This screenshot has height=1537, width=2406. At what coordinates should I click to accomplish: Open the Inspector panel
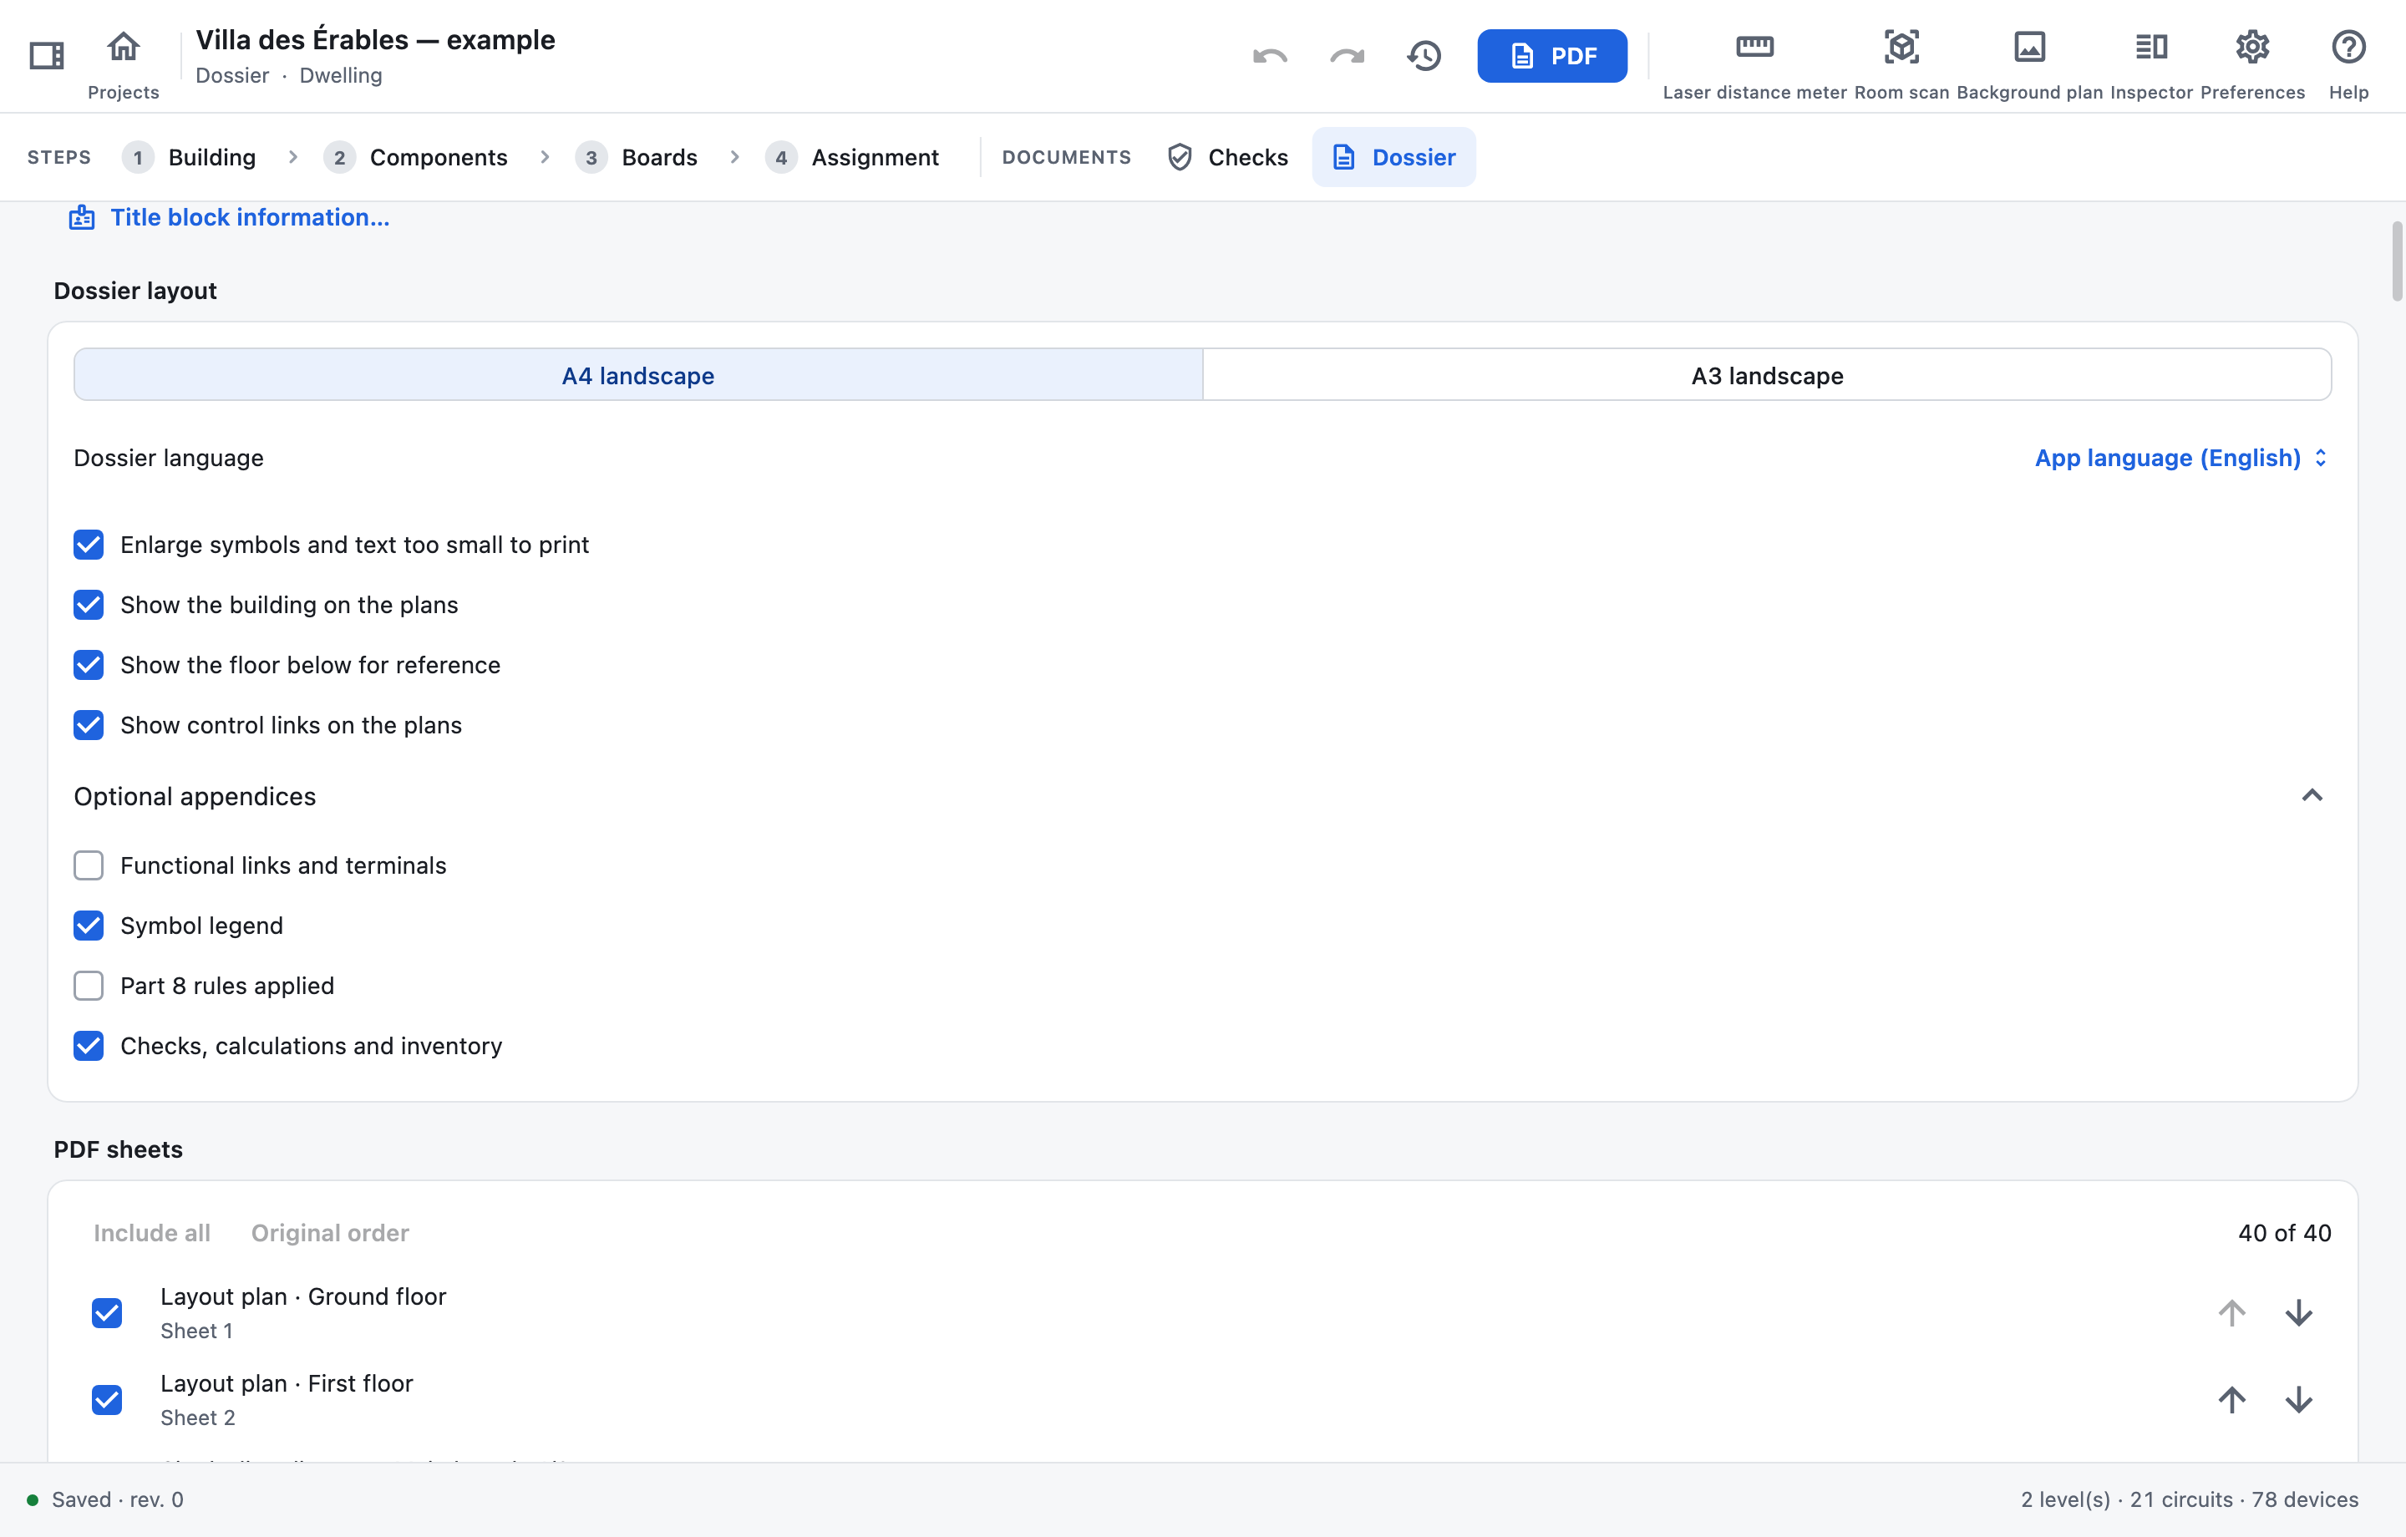point(2151,64)
